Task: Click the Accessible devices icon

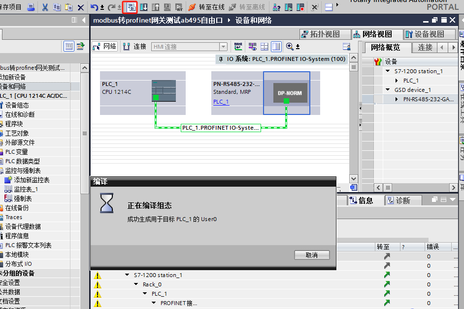Action: (x=277, y=7)
